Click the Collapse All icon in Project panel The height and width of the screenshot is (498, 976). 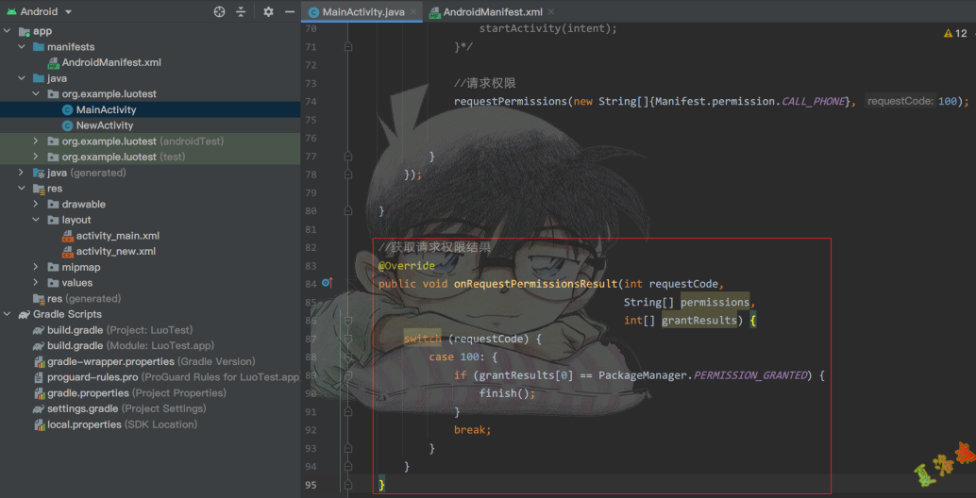[241, 12]
